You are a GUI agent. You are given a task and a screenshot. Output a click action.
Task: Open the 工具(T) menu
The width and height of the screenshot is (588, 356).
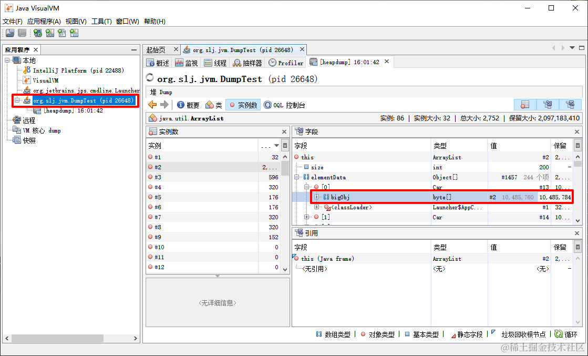coord(101,22)
